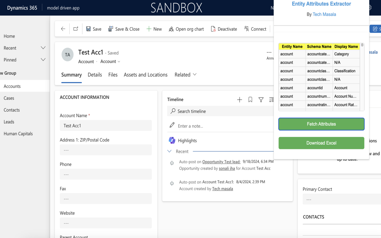The height and width of the screenshot is (238, 381).
Task: Click the Download Excel button
Action: point(321,143)
